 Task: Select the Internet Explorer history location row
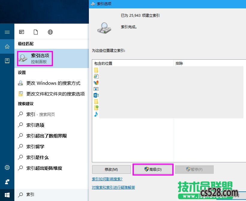point(96,76)
